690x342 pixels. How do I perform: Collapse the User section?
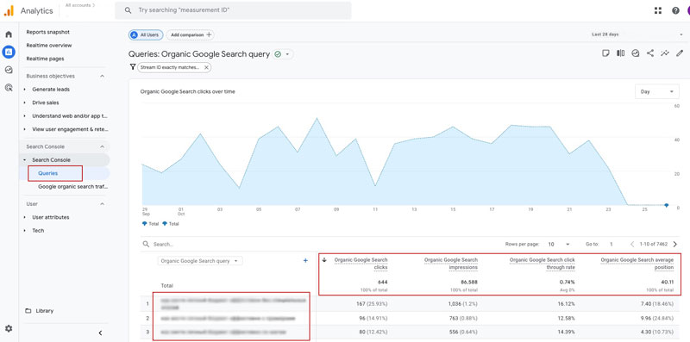tap(102, 204)
